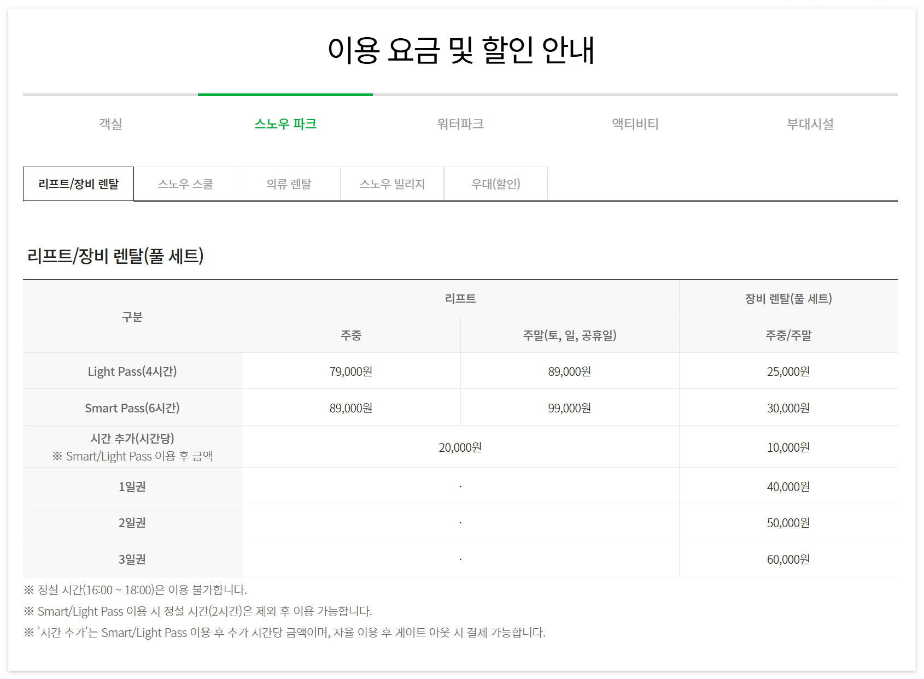The height and width of the screenshot is (679, 924).
Task: Click the 리프트/장비 렌탈(풀 세트) section title
Action: point(115,255)
